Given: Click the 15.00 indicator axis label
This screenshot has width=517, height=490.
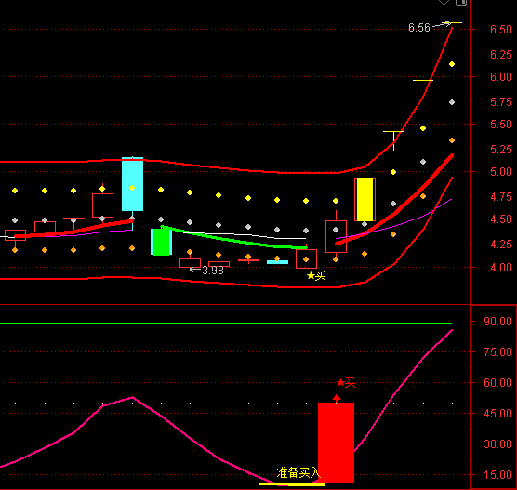Looking at the screenshot, I should tap(497, 474).
